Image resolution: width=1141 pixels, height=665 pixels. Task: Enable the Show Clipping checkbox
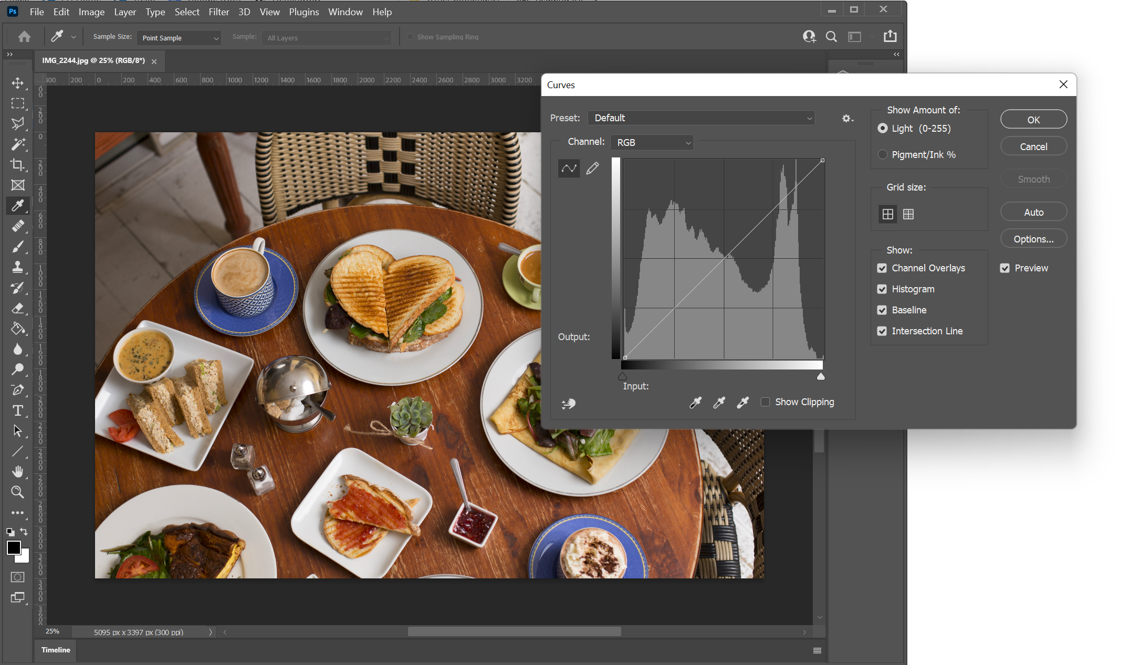(766, 402)
